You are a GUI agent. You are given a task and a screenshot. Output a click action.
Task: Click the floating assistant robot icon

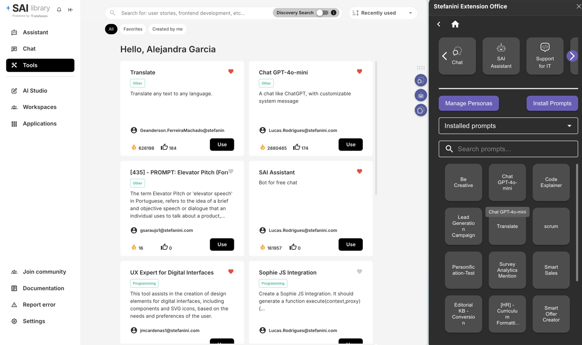(x=420, y=95)
